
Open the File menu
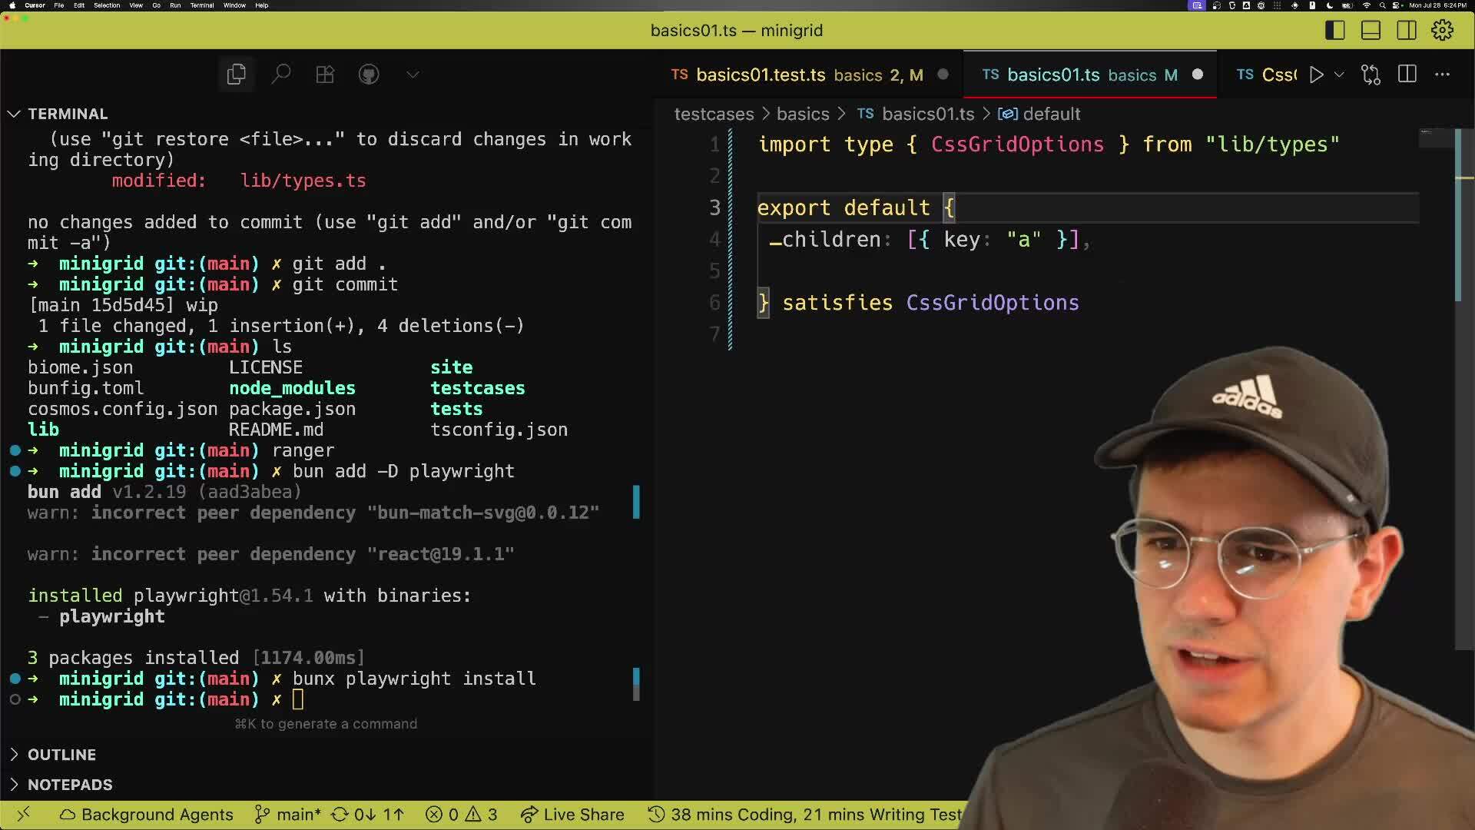(x=58, y=5)
